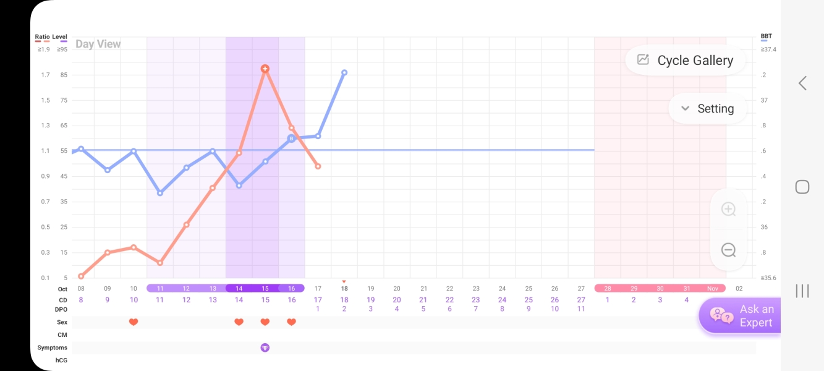This screenshot has width=824, height=371.
Task: Tap the zoom in magnifier icon
Action: (729, 209)
